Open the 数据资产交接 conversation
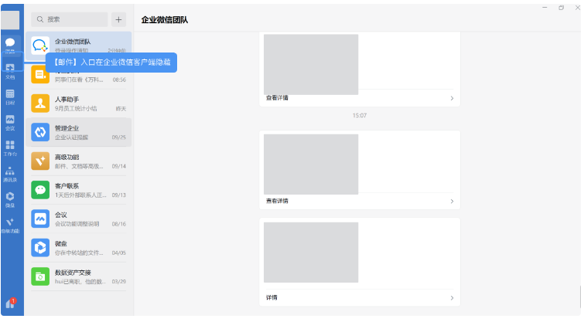Image resolution: width=584 pixels, height=322 pixels. click(78, 276)
